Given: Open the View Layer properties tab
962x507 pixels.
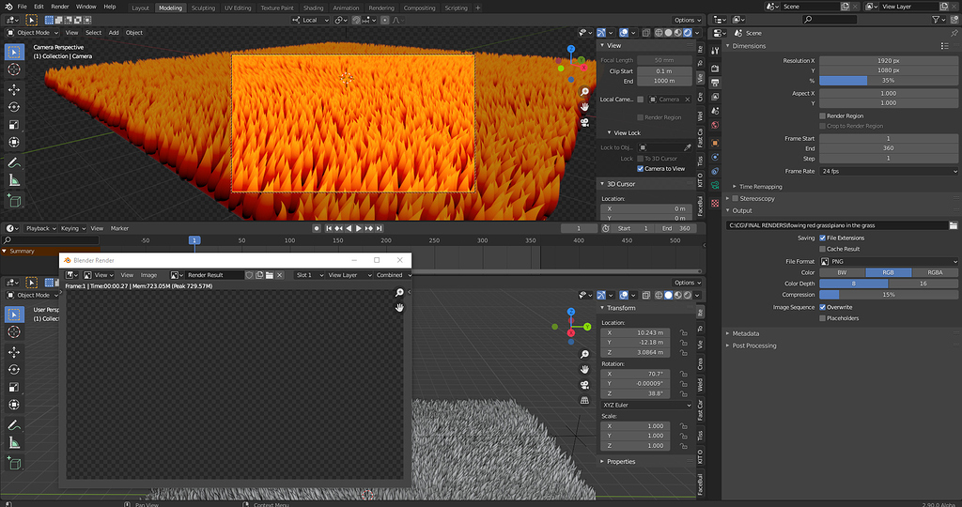Looking at the screenshot, I should tap(715, 97).
